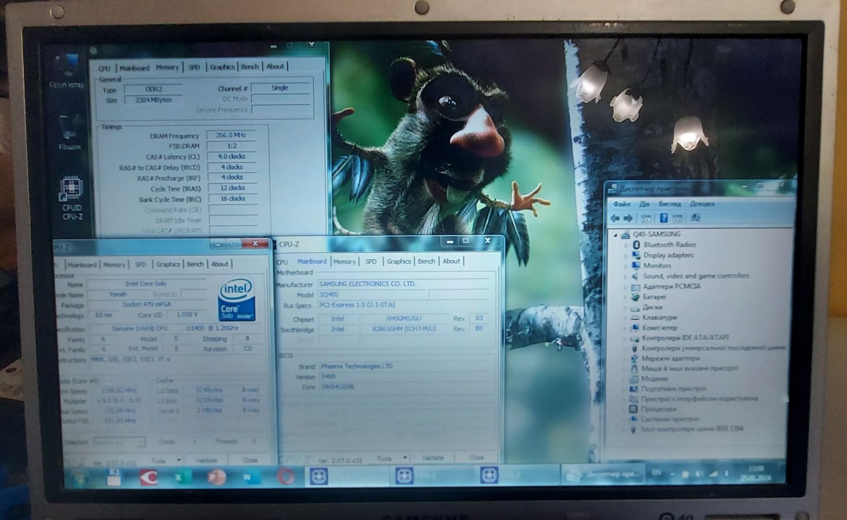Switch to About tab in CPU-Z Mainboard window
This screenshot has height=520, width=847.
tap(451, 262)
